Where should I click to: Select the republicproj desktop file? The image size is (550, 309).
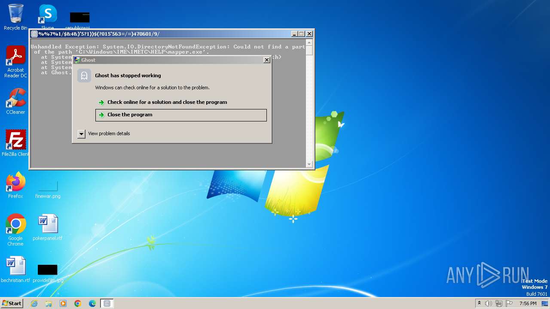(79, 20)
